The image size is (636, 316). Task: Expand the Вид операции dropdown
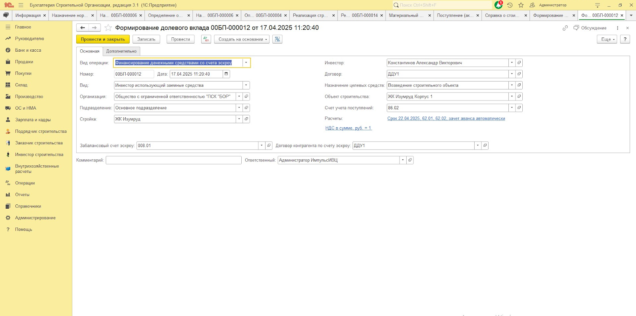[246, 63]
